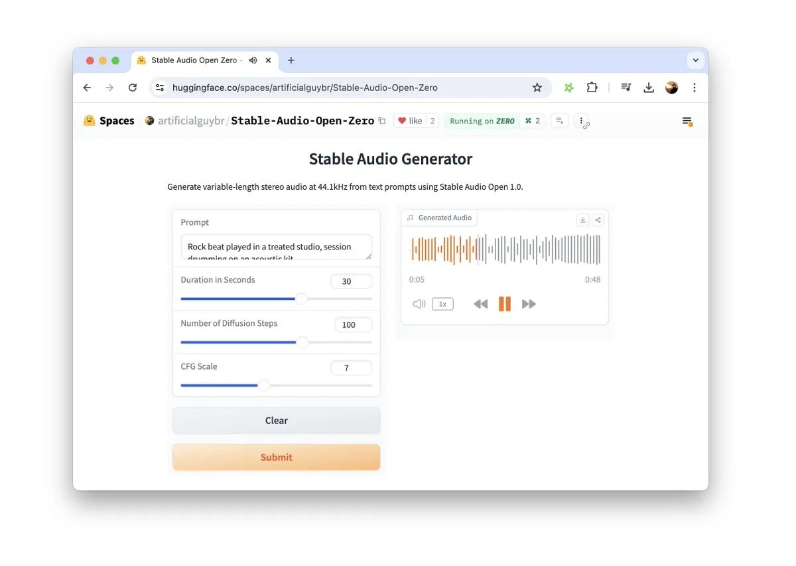Click the duplicate Space icon next to the title
This screenshot has width=796, height=566.
[x=382, y=121]
